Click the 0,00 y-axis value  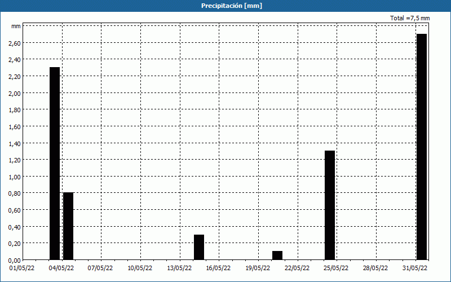[15, 260]
